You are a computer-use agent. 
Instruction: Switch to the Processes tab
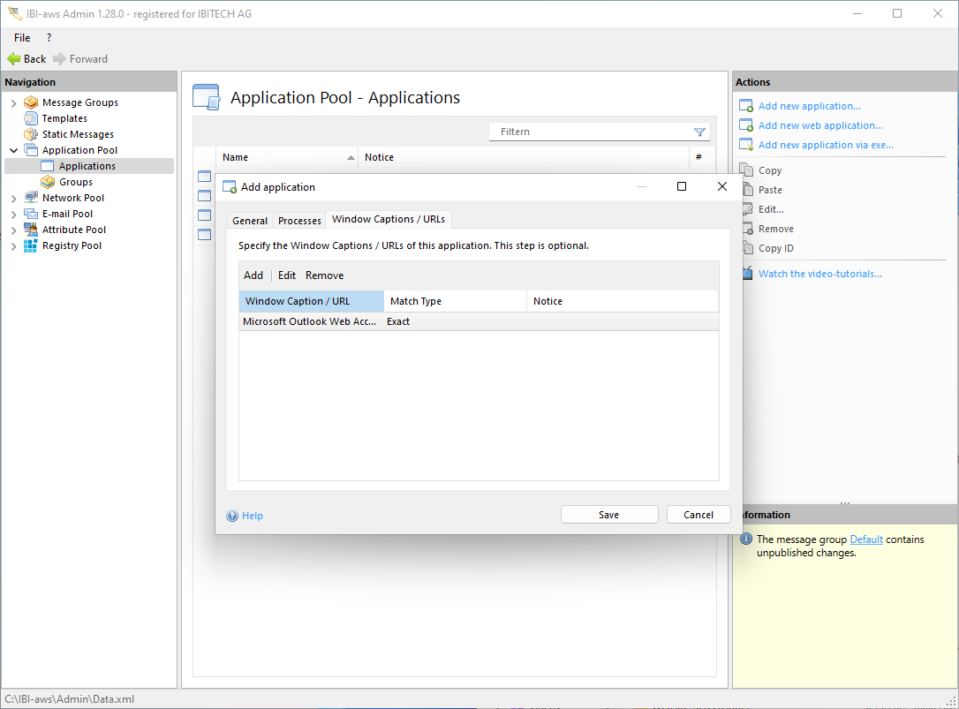(x=299, y=221)
